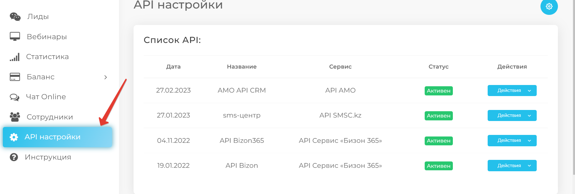This screenshot has height=194, width=575.
Task: Click the Employees group icon
Action: (x=15, y=117)
